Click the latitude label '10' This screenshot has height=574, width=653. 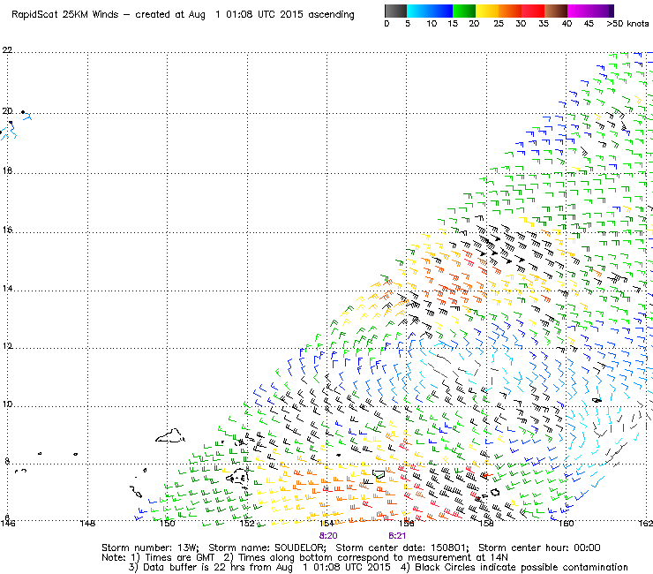pyautogui.click(x=7, y=404)
